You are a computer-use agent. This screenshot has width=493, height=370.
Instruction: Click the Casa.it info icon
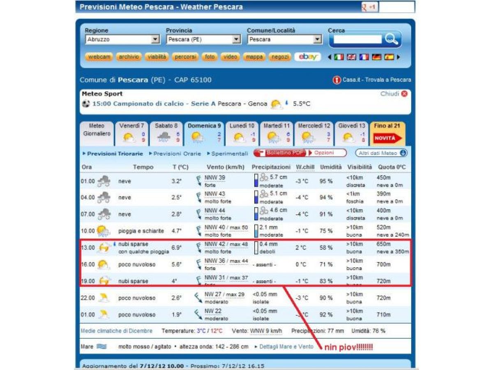336,80
